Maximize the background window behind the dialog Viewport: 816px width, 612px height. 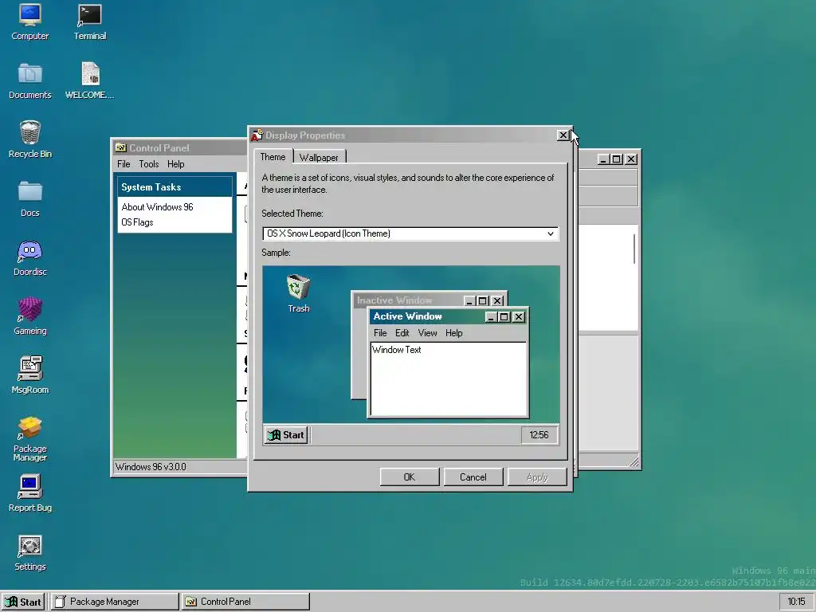[x=617, y=159]
